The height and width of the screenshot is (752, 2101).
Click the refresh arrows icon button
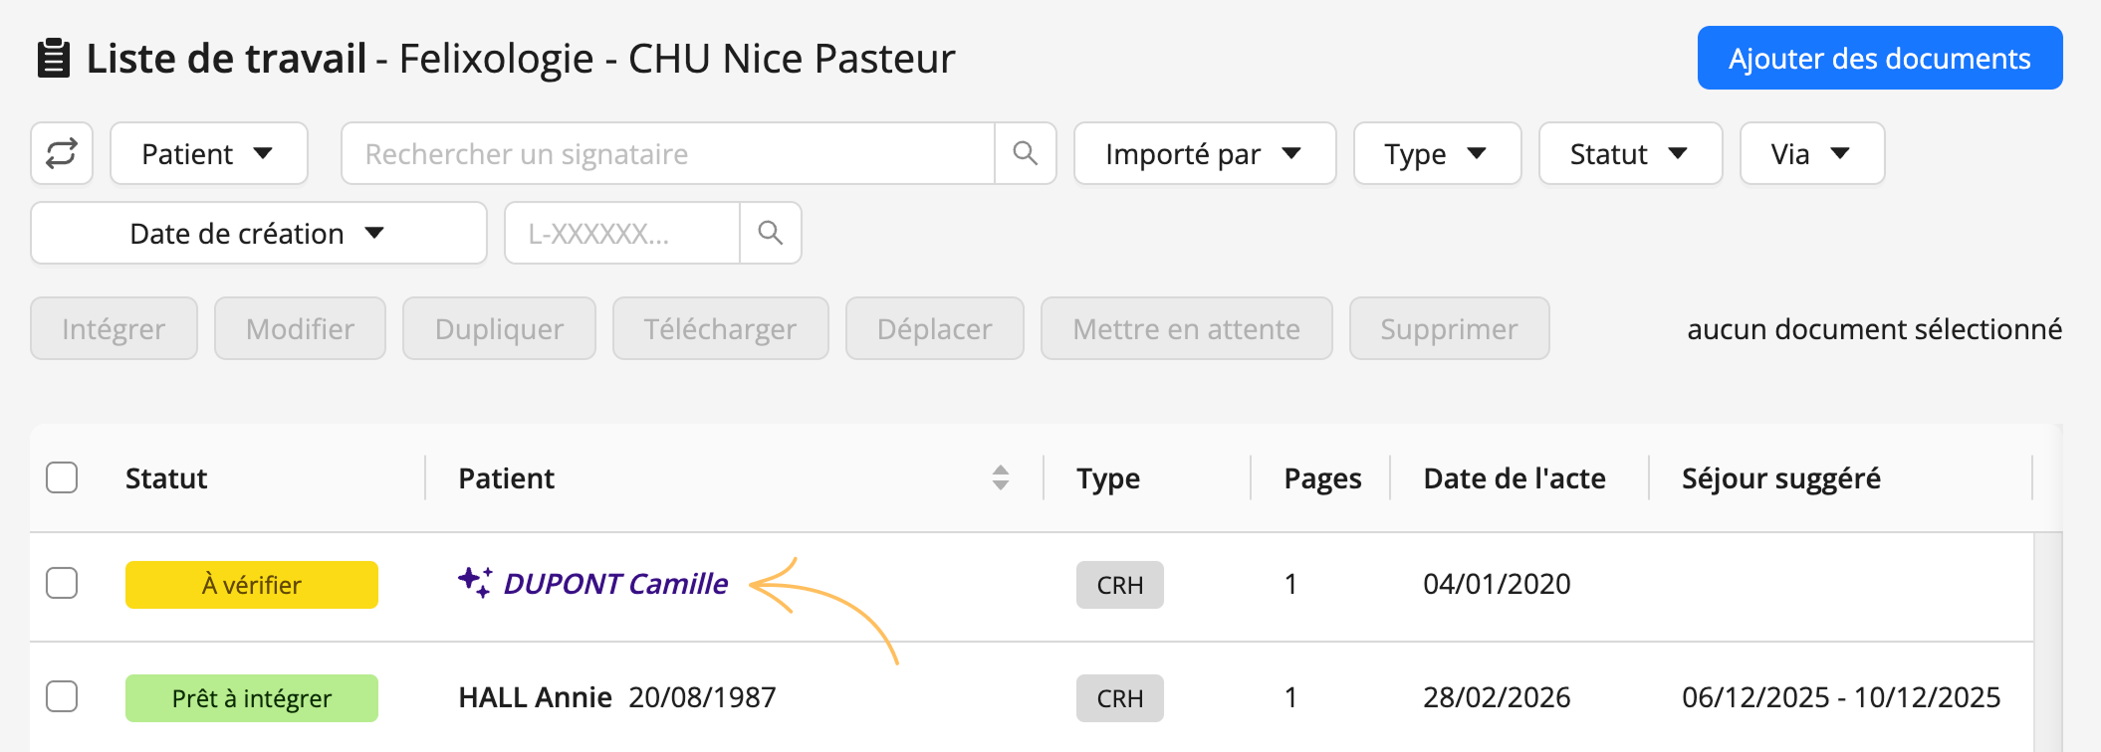(62, 153)
